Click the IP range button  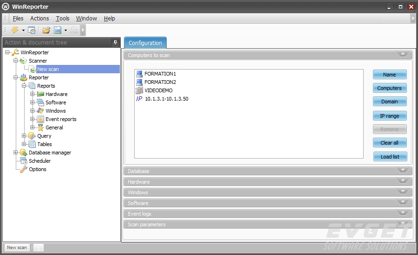pos(390,116)
